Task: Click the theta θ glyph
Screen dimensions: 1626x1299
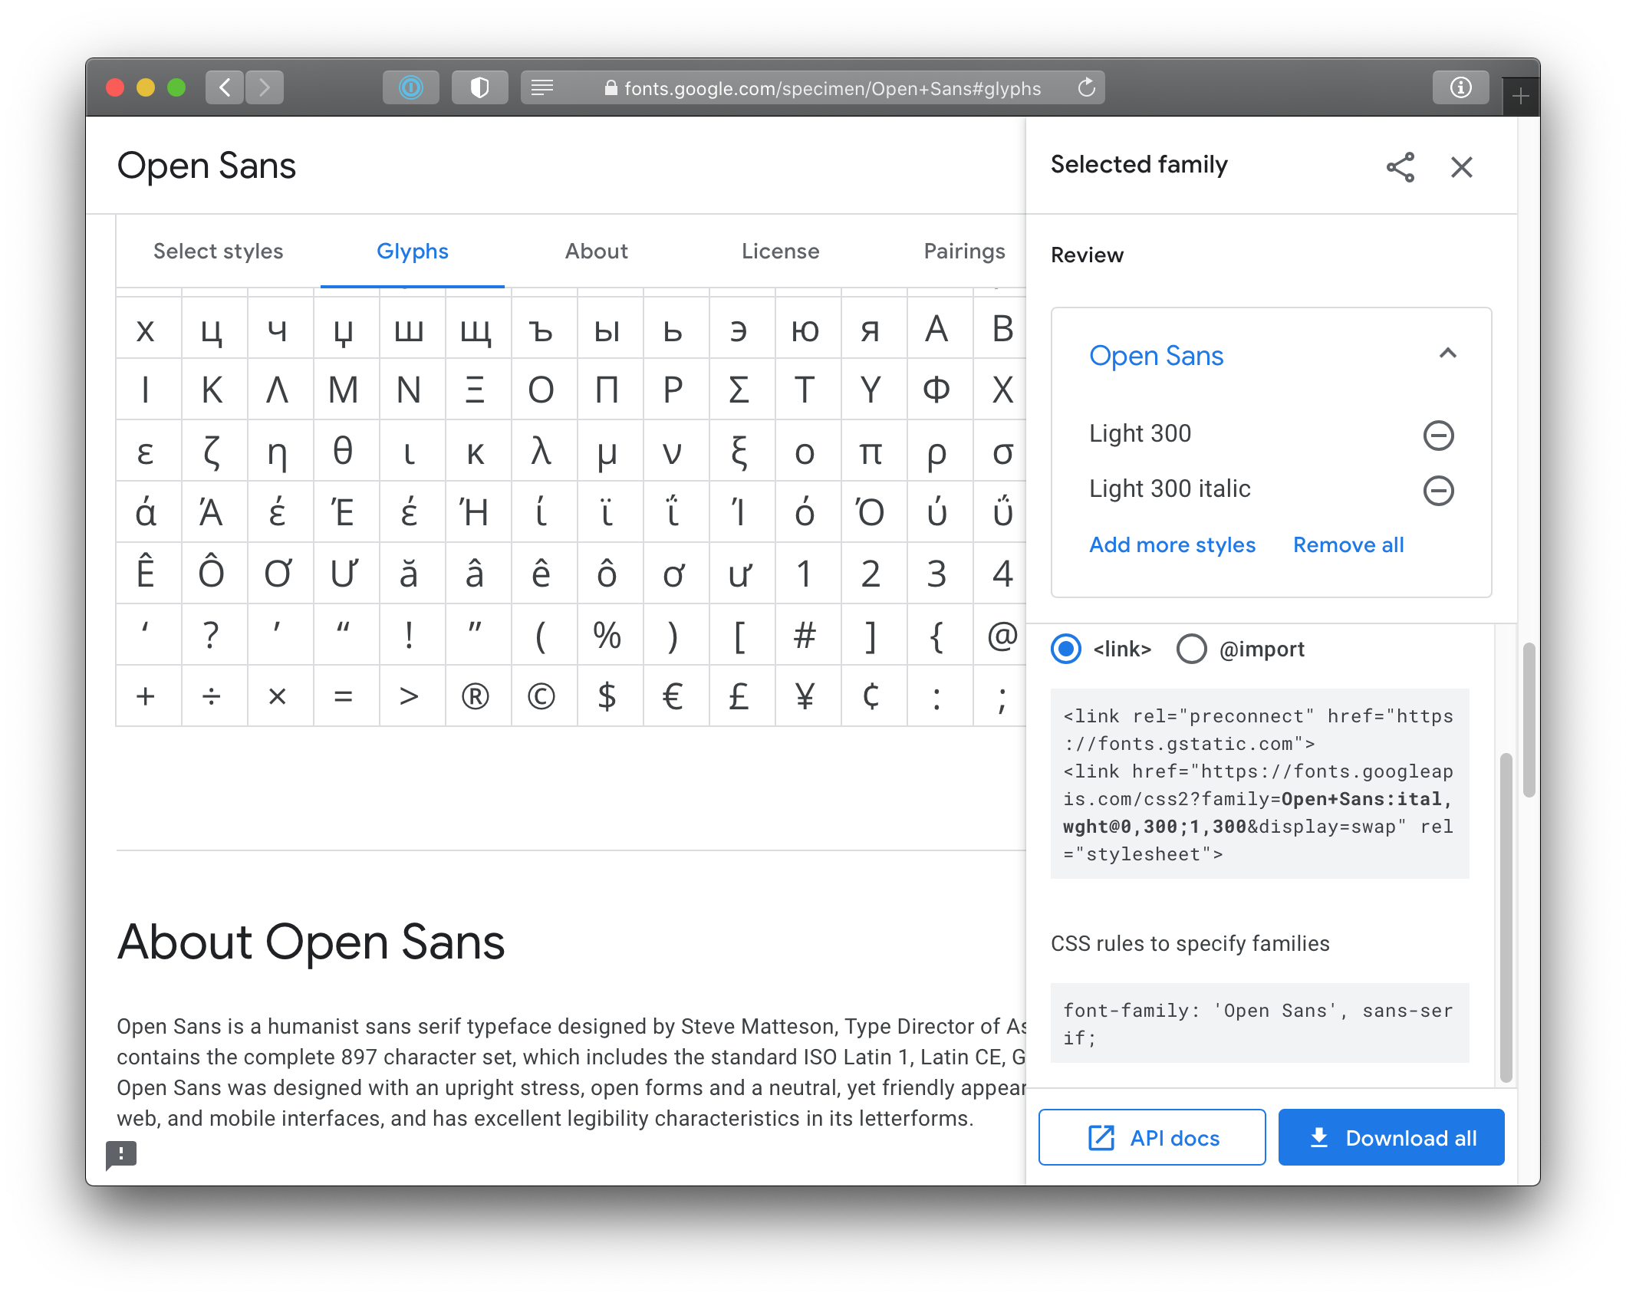Action: (343, 451)
